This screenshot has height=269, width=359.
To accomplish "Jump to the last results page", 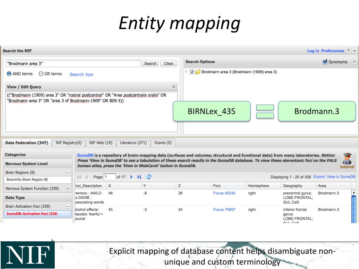I will pos(139,177).
